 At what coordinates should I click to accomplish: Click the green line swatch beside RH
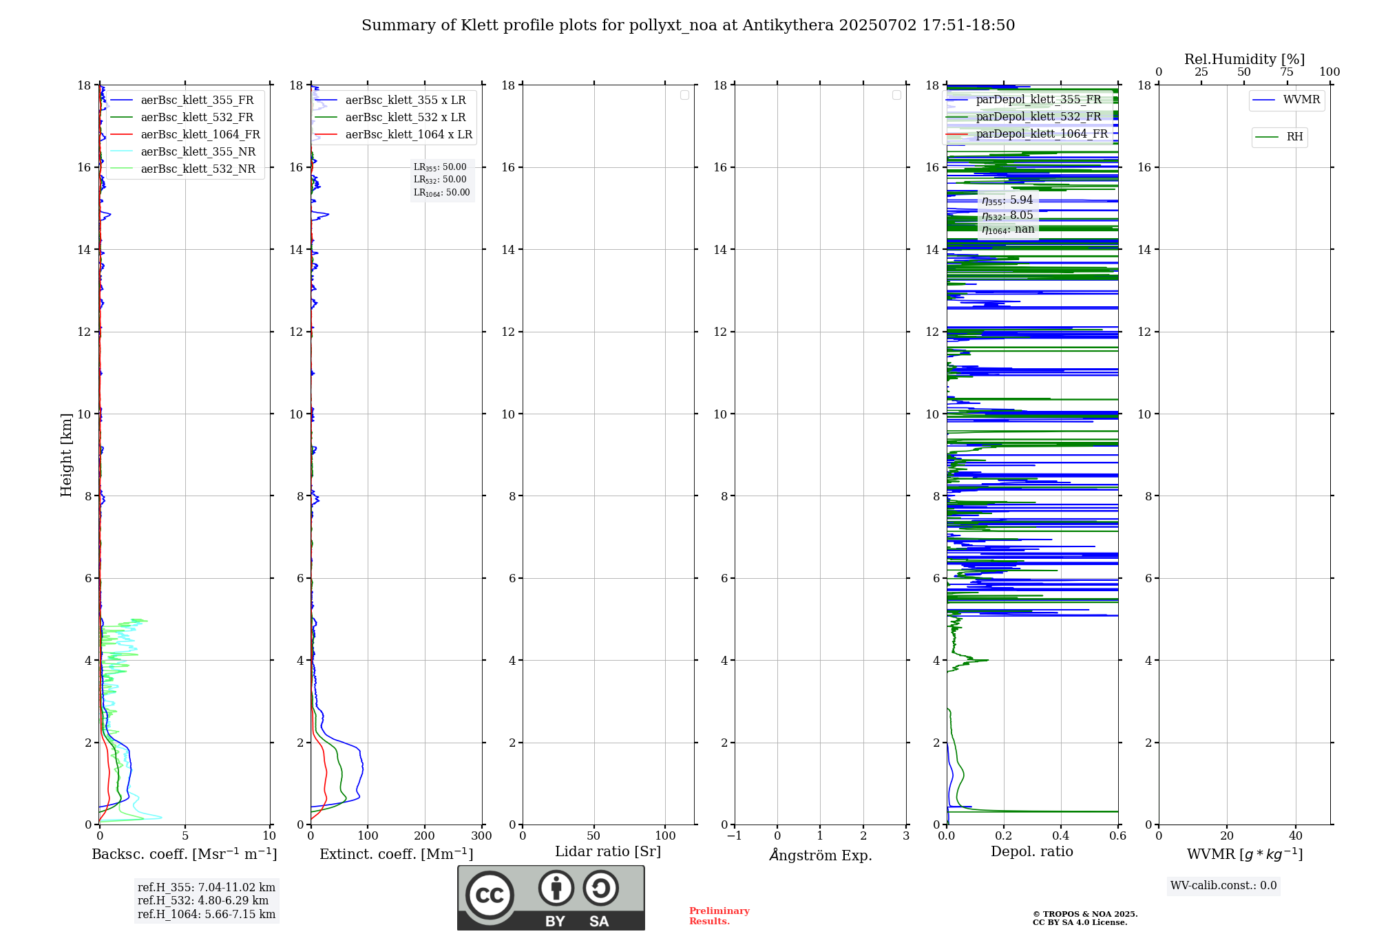click(x=1267, y=138)
